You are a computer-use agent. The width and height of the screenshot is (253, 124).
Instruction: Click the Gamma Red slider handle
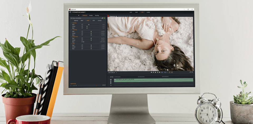pos(89,25)
